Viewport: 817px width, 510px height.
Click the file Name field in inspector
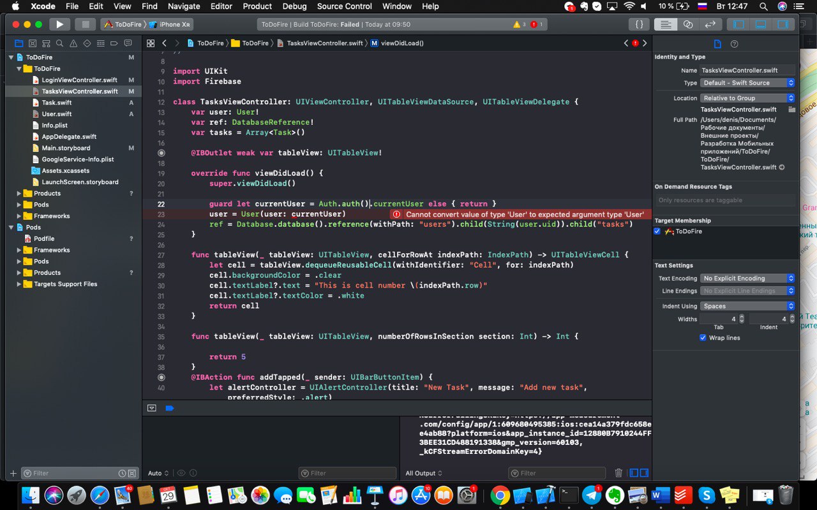click(x=747, y=70)
